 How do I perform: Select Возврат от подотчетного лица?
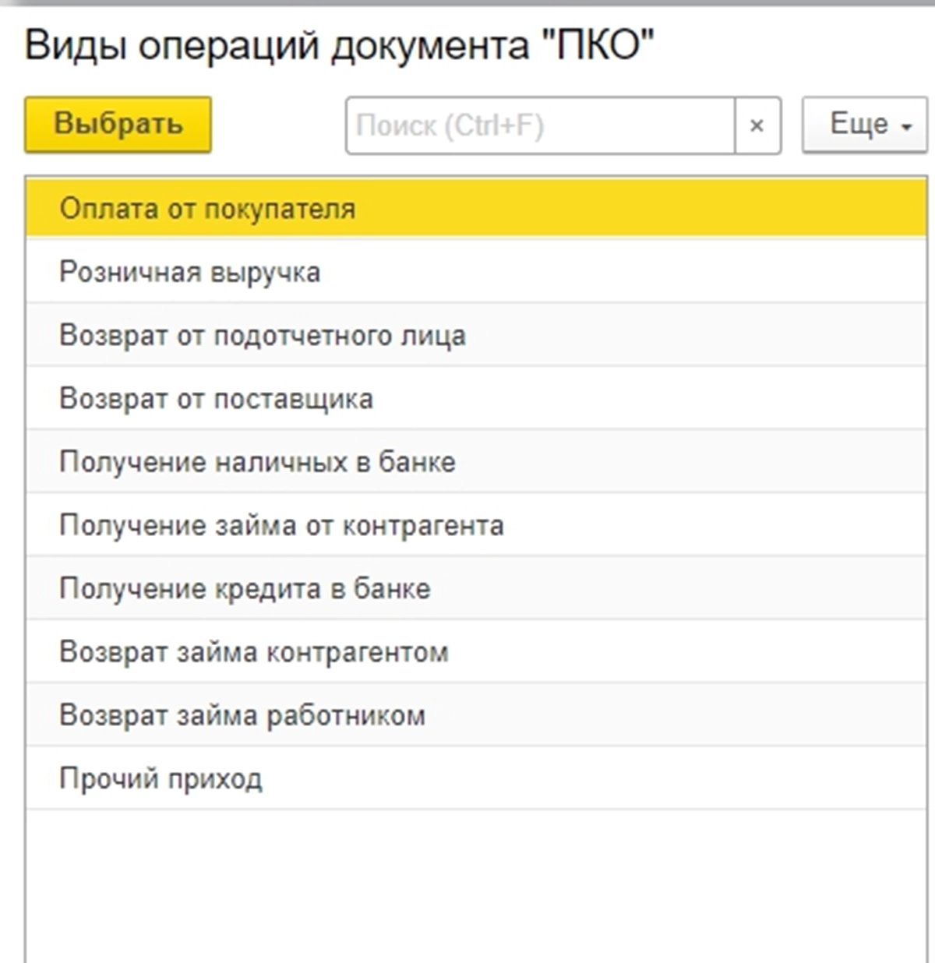tap(263, 335)
